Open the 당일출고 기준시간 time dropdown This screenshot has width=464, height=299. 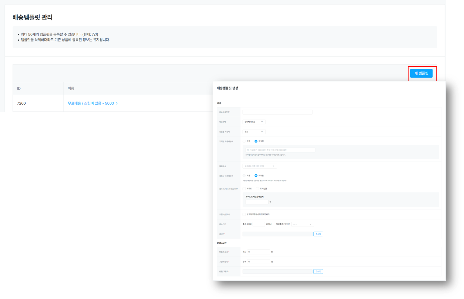(302, 224)
